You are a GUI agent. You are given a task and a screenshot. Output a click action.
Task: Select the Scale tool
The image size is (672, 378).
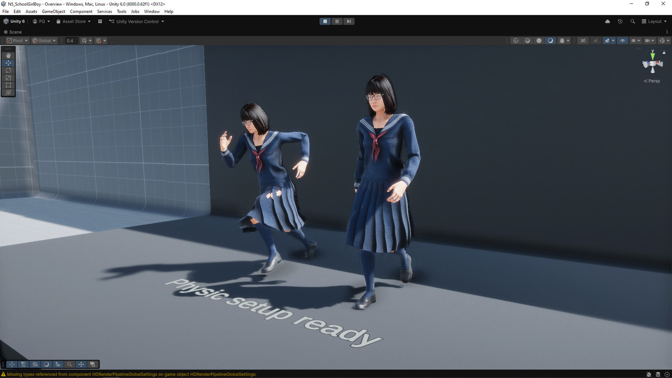[8, 77]
